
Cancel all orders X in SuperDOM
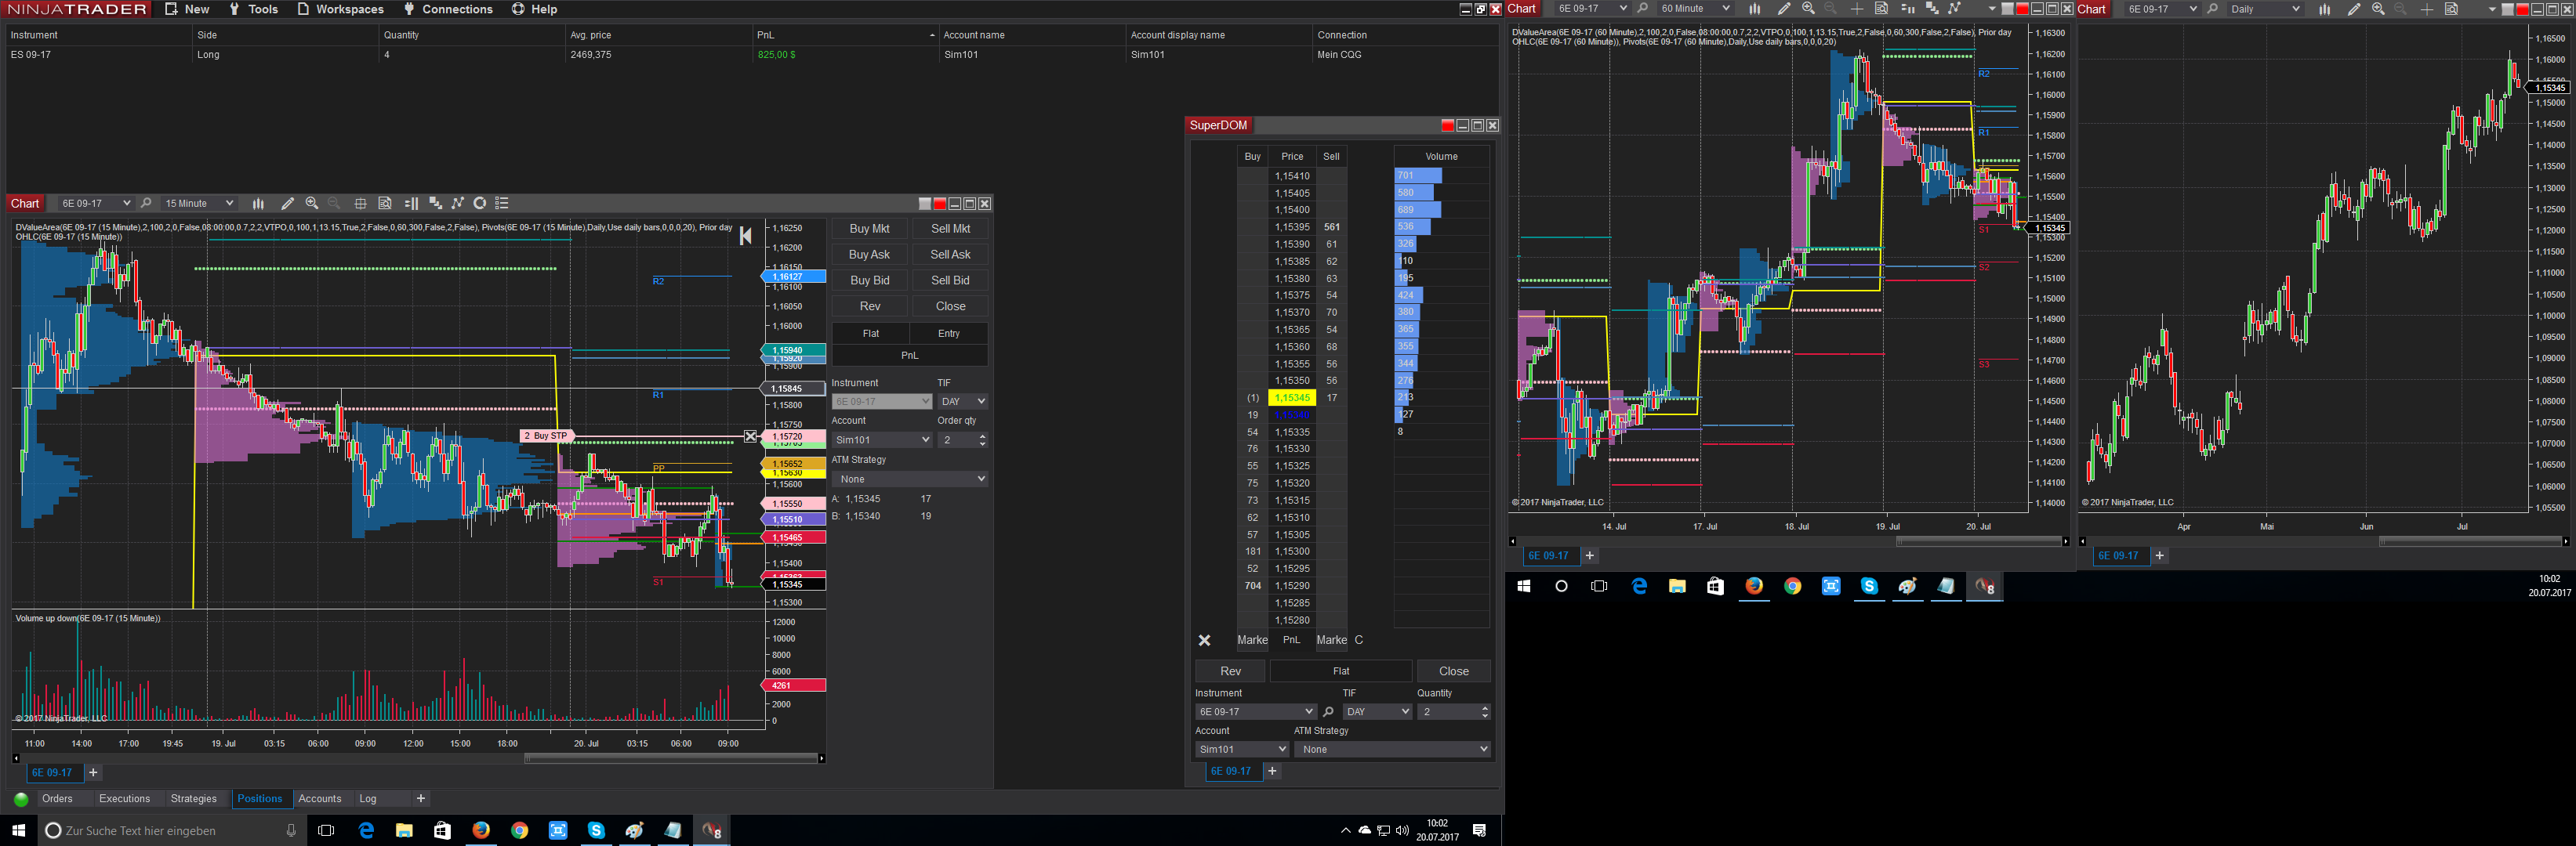point(1205,640)
